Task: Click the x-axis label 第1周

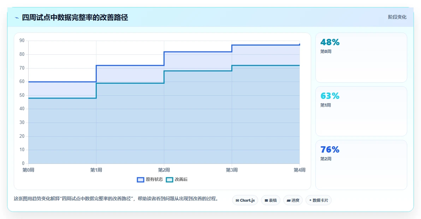Action: [x=96, y=170]
